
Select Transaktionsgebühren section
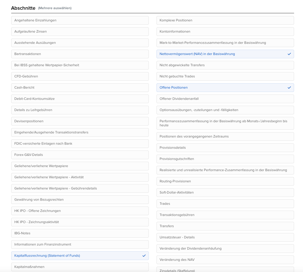click(x=225, y=215)
